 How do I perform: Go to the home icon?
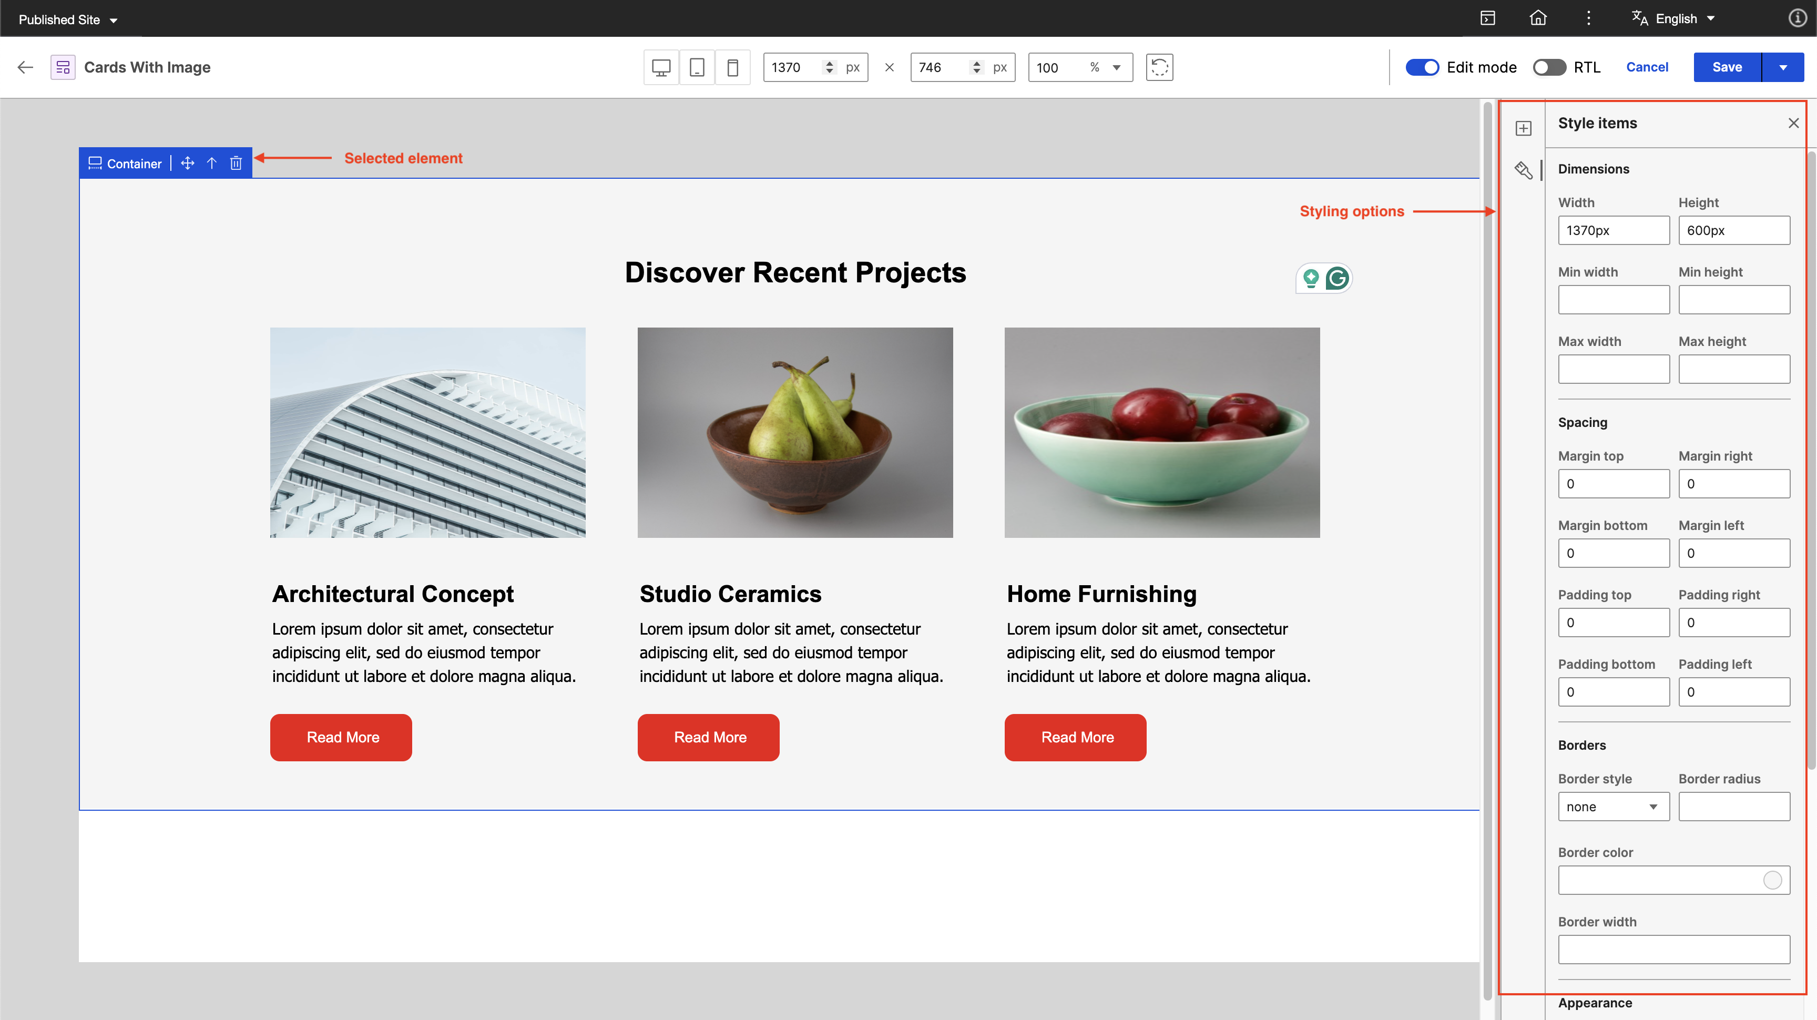(1538, 18)
